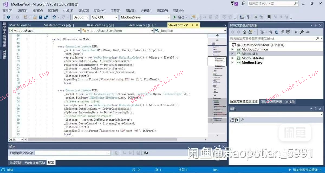This screenshot has width=325, height=173.
Task: Click Collapse All icon in Solution Explorer
Action: [282, 32]
